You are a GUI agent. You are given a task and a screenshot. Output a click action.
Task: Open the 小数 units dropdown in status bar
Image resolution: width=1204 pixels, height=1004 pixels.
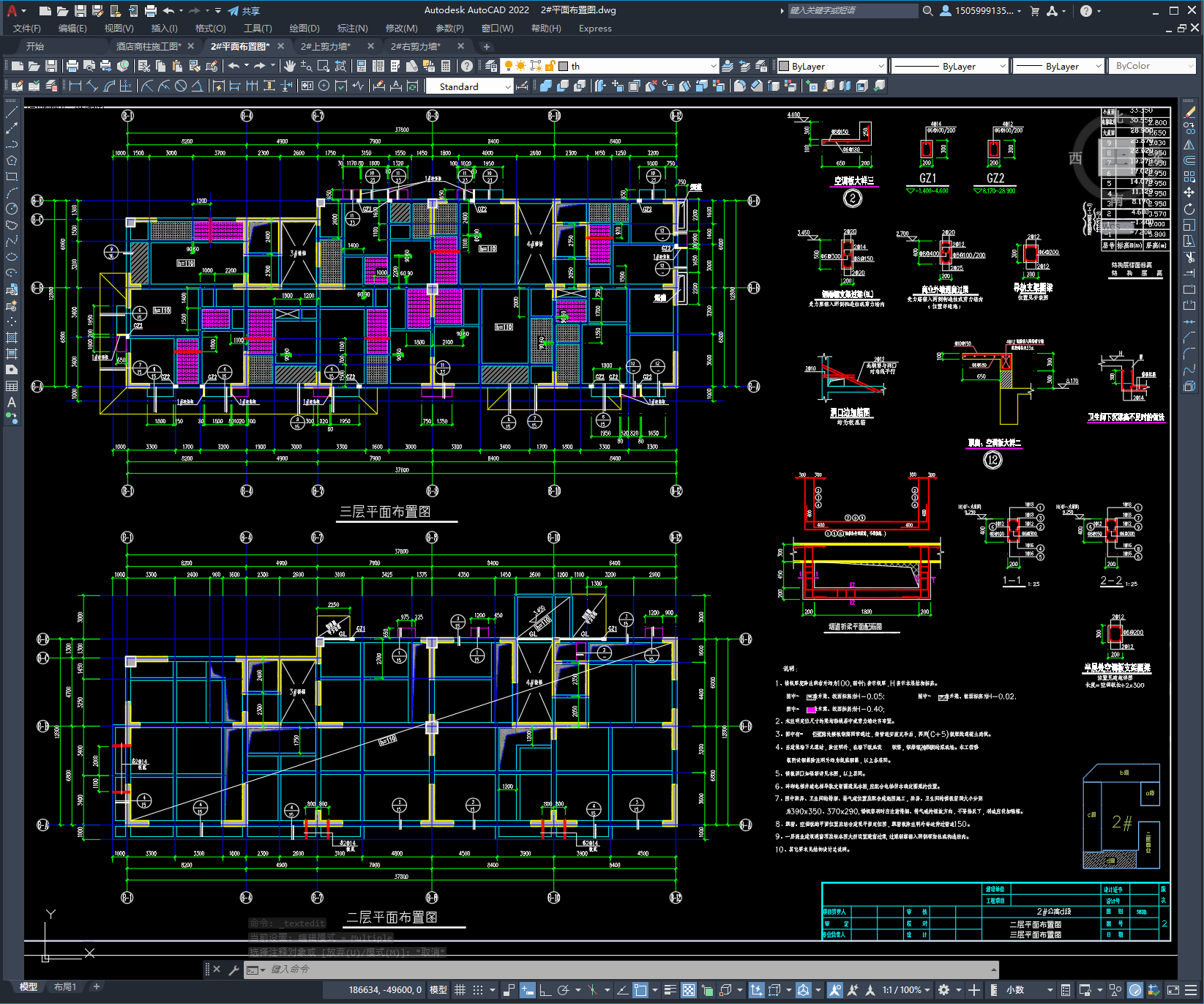(x=1030, y=990)
